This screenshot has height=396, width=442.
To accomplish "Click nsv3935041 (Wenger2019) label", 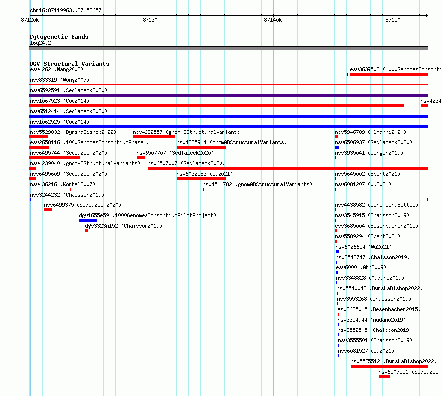I will [369, 153].
